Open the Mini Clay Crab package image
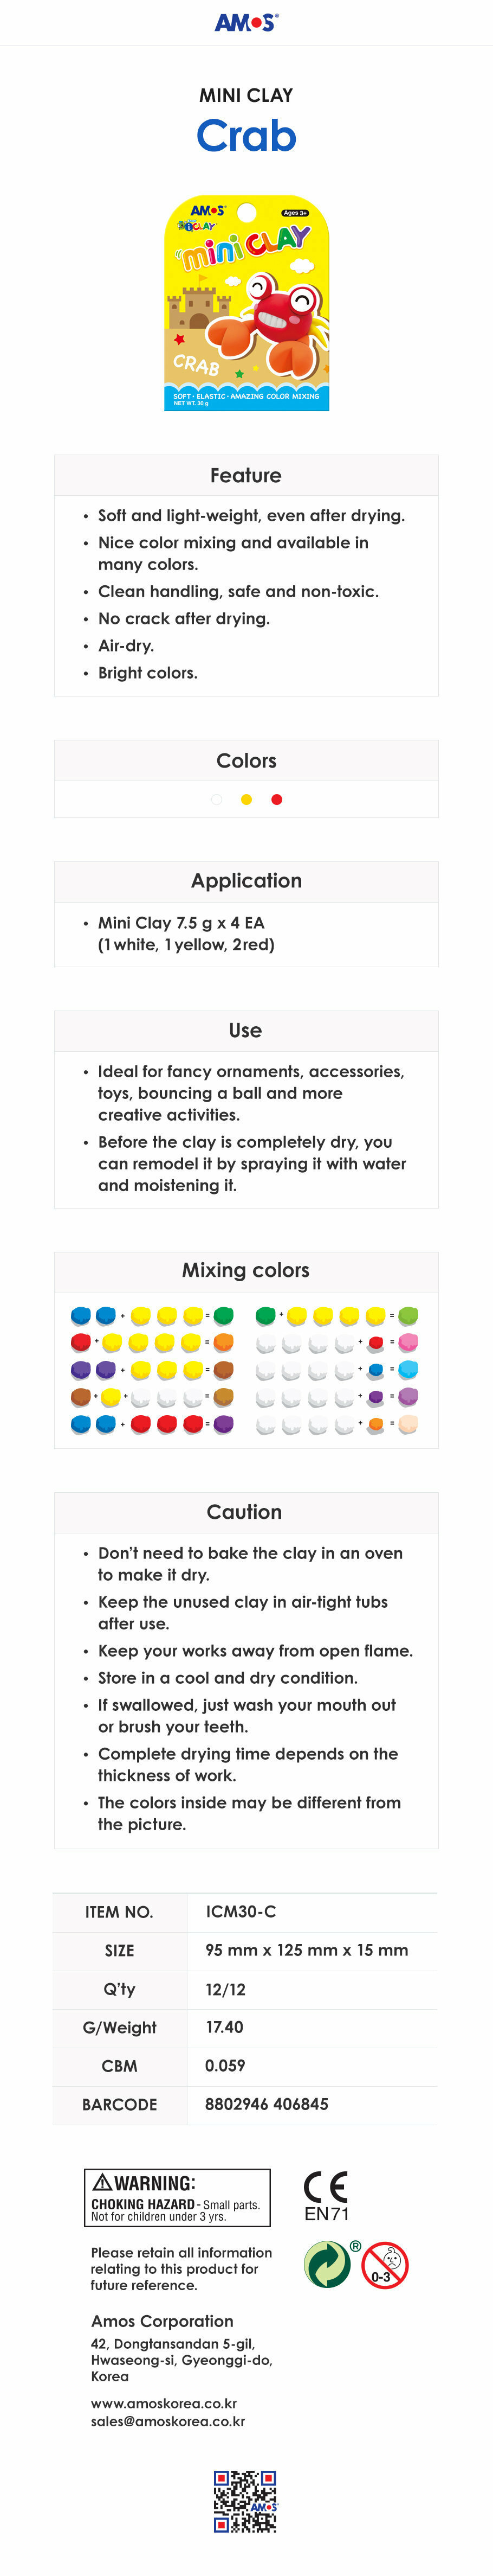This screenshot has width=493, height=2576. [x=246, y=303]
